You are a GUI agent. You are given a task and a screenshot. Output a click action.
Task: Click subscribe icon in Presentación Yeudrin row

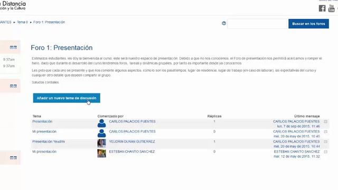(325, 142)
